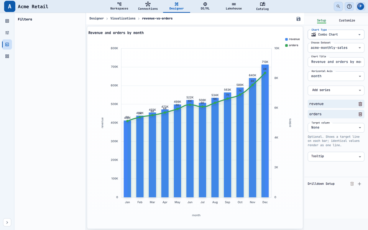The image size is (368, 230).
Task: Navigate to Lakehouse
Action: (x=234, y=6)
